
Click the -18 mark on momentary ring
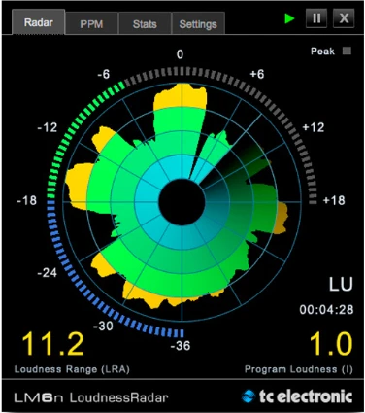coord(26,200)
